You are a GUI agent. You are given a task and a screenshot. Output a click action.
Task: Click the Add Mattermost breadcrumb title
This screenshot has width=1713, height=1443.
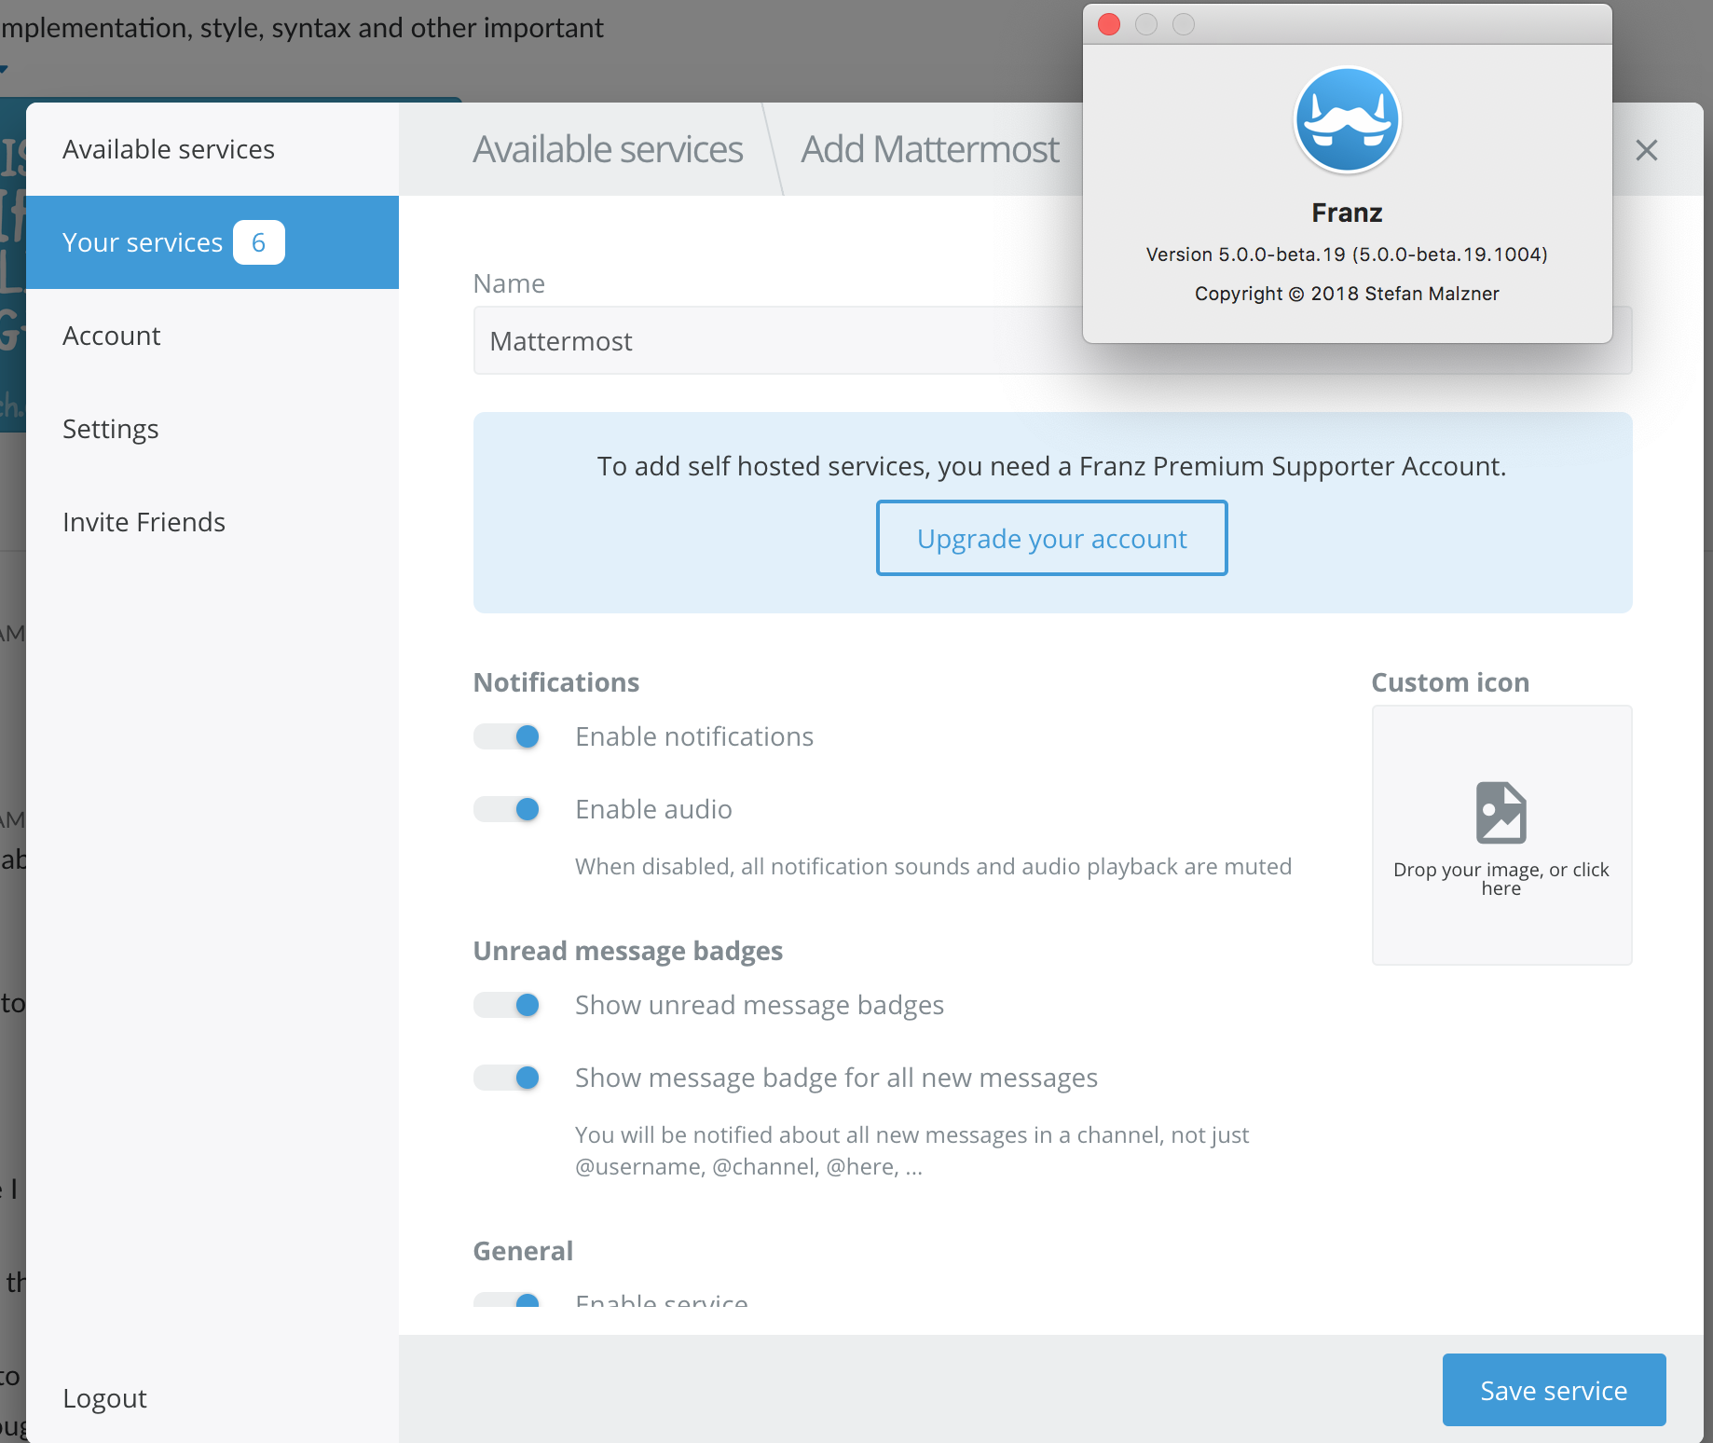click(930, 149)
